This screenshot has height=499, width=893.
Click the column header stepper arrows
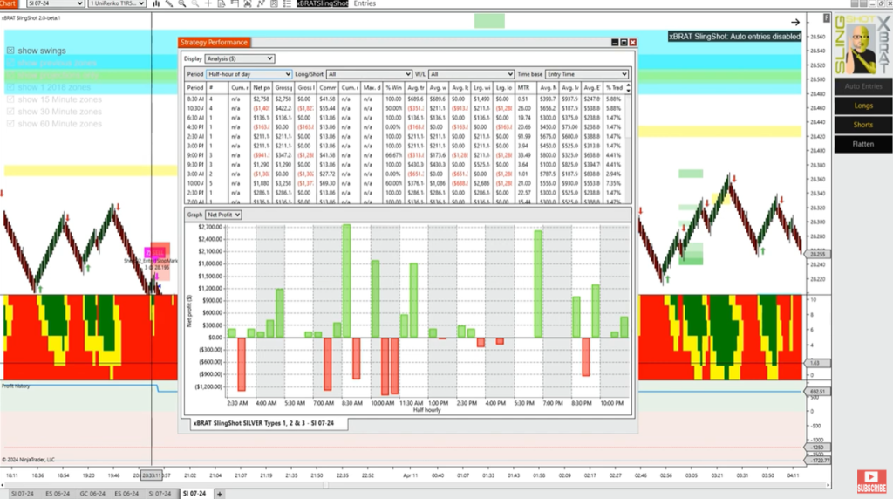click(x=628, y=88)
